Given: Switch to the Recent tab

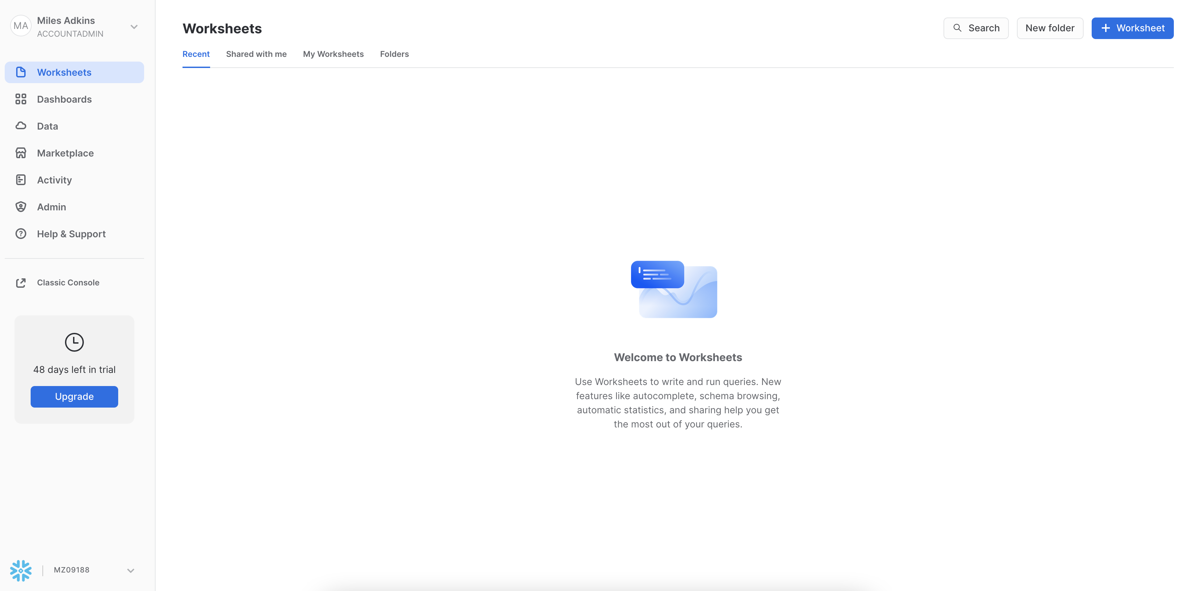Looking at the screenshot, I should click(x=196, y=54).
